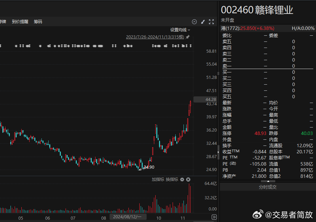The image size is (316, 222).
Task: Collapse side panel using divider arrow
Action: tap(218, 152)
